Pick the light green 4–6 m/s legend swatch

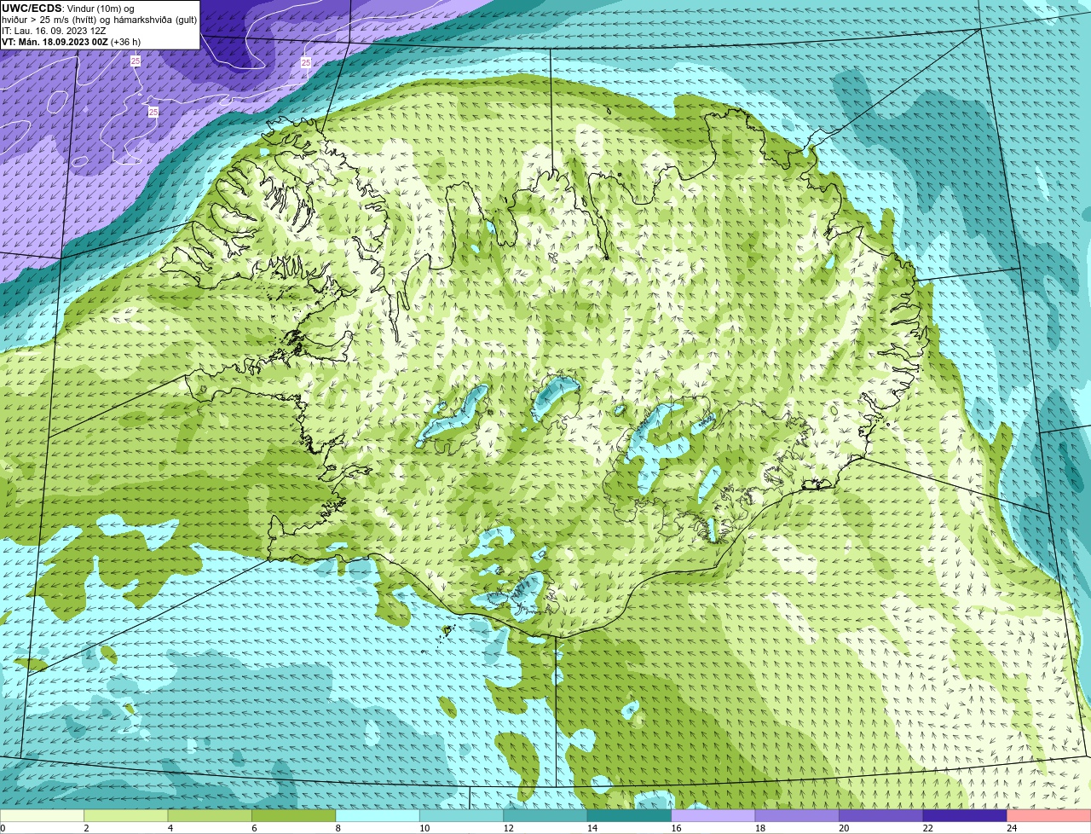point(210,815)
